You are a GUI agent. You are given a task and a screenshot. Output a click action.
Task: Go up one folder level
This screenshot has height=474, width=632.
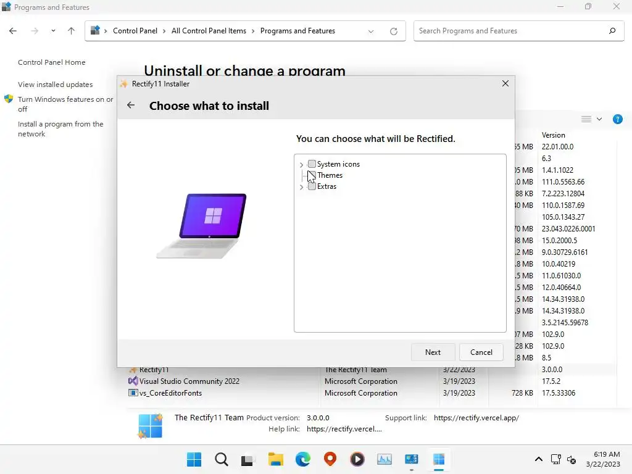pos(72,31)
